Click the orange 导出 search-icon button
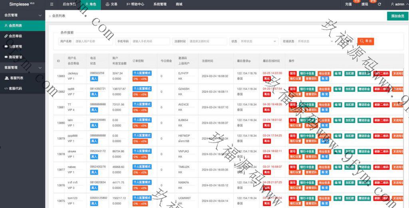The image size is (409, 208). coord(365,41)
